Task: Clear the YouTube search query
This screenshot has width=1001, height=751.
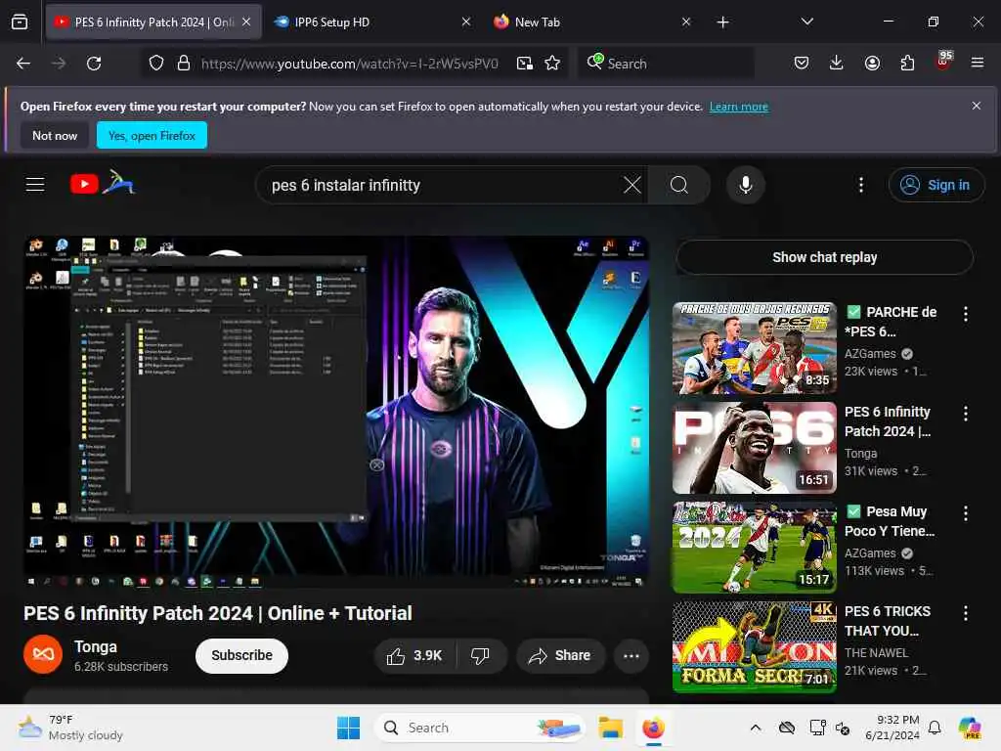Action: pyautogui.click(x=632, y=185)
